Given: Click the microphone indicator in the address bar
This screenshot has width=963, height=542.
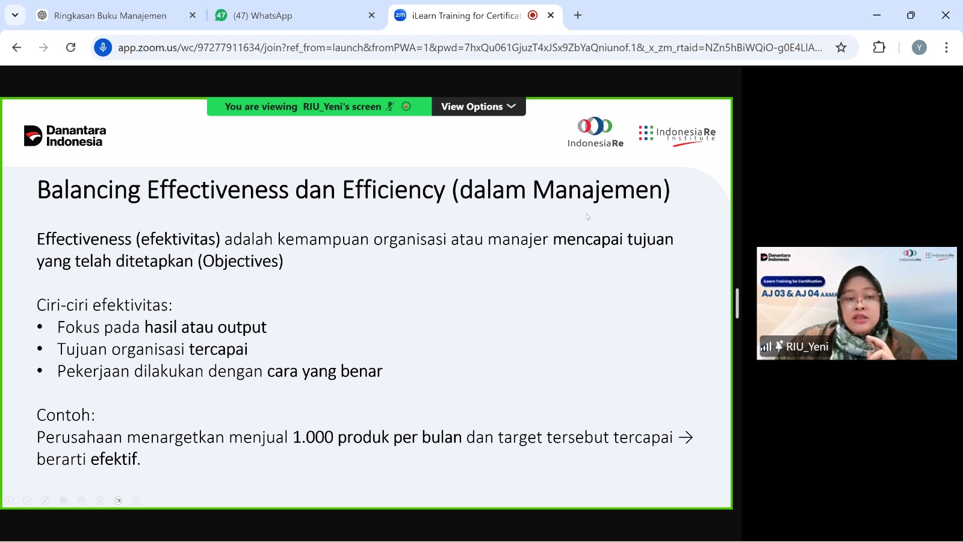Looking at the screenshot, I should point(103,48).
